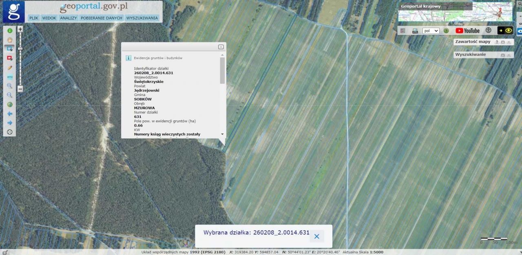The image size is (522, 255).
Task: Close the parcel info popup
Action: pyautogui.click(x=221, y=47)
